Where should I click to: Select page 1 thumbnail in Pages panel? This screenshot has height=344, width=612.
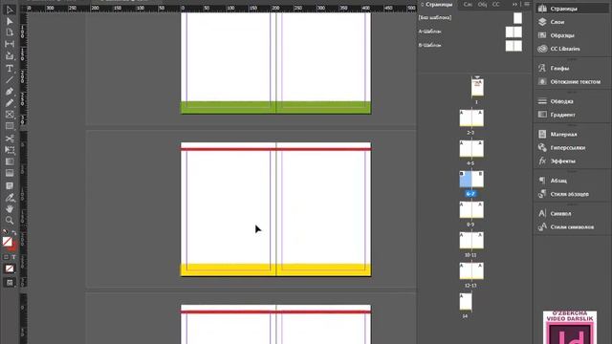[477, 87]
